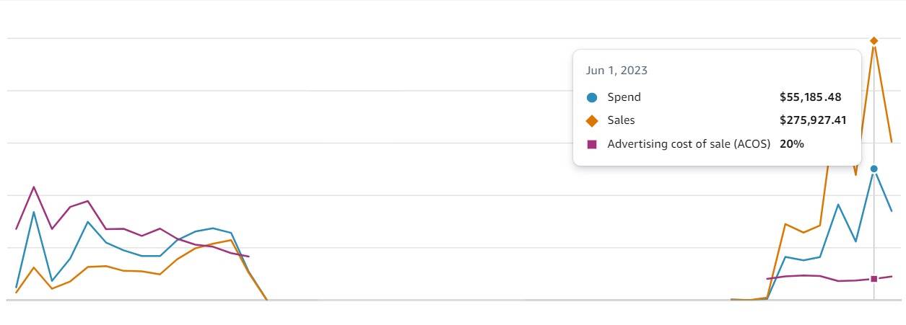This screenshot has height=325, width=906.
Task: Select the Advertising cost of sale (ACOS) label
Action: [x=689, y=144]
